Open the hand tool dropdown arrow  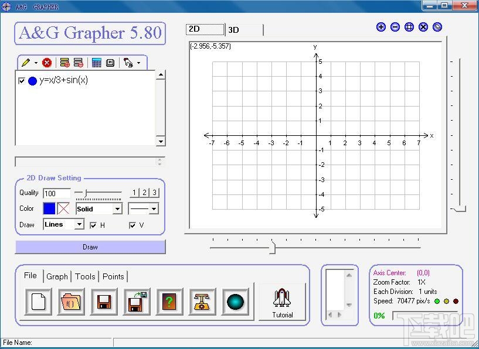(139, 63)
